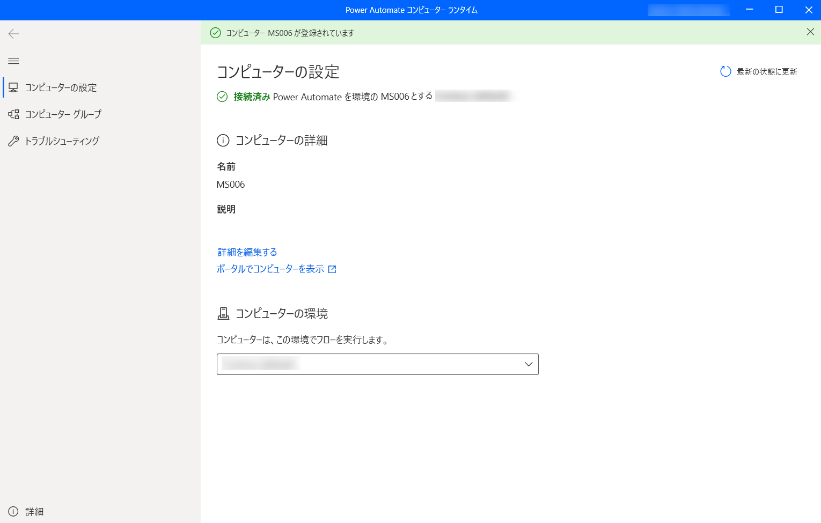Click コンピューターは、この環境でフローを実行します text

302,340
